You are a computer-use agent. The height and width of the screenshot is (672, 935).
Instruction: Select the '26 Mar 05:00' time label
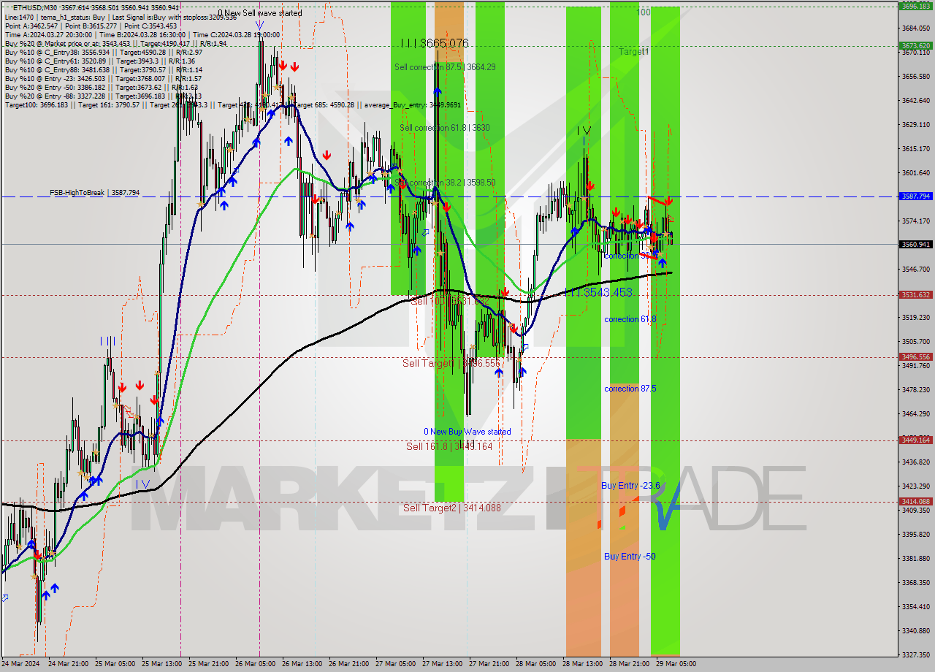click(x=256, y=664)
